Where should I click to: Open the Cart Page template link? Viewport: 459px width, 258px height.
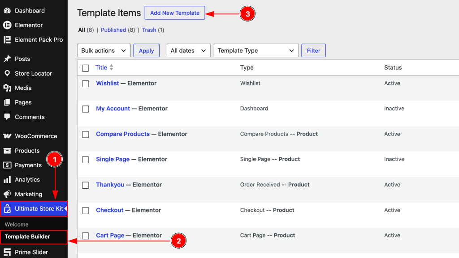tap(110, 235)
